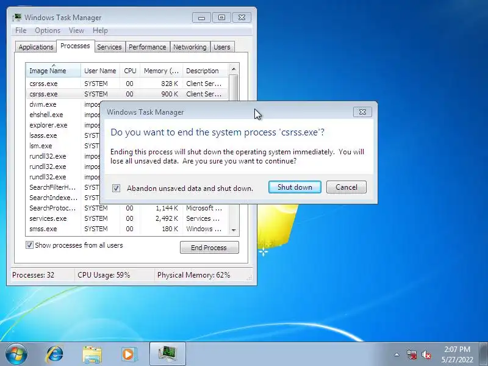Viewport: 488px width, 366px height.
Task: Open Windows Explorer folder taskbar icon
Action: 92,354
